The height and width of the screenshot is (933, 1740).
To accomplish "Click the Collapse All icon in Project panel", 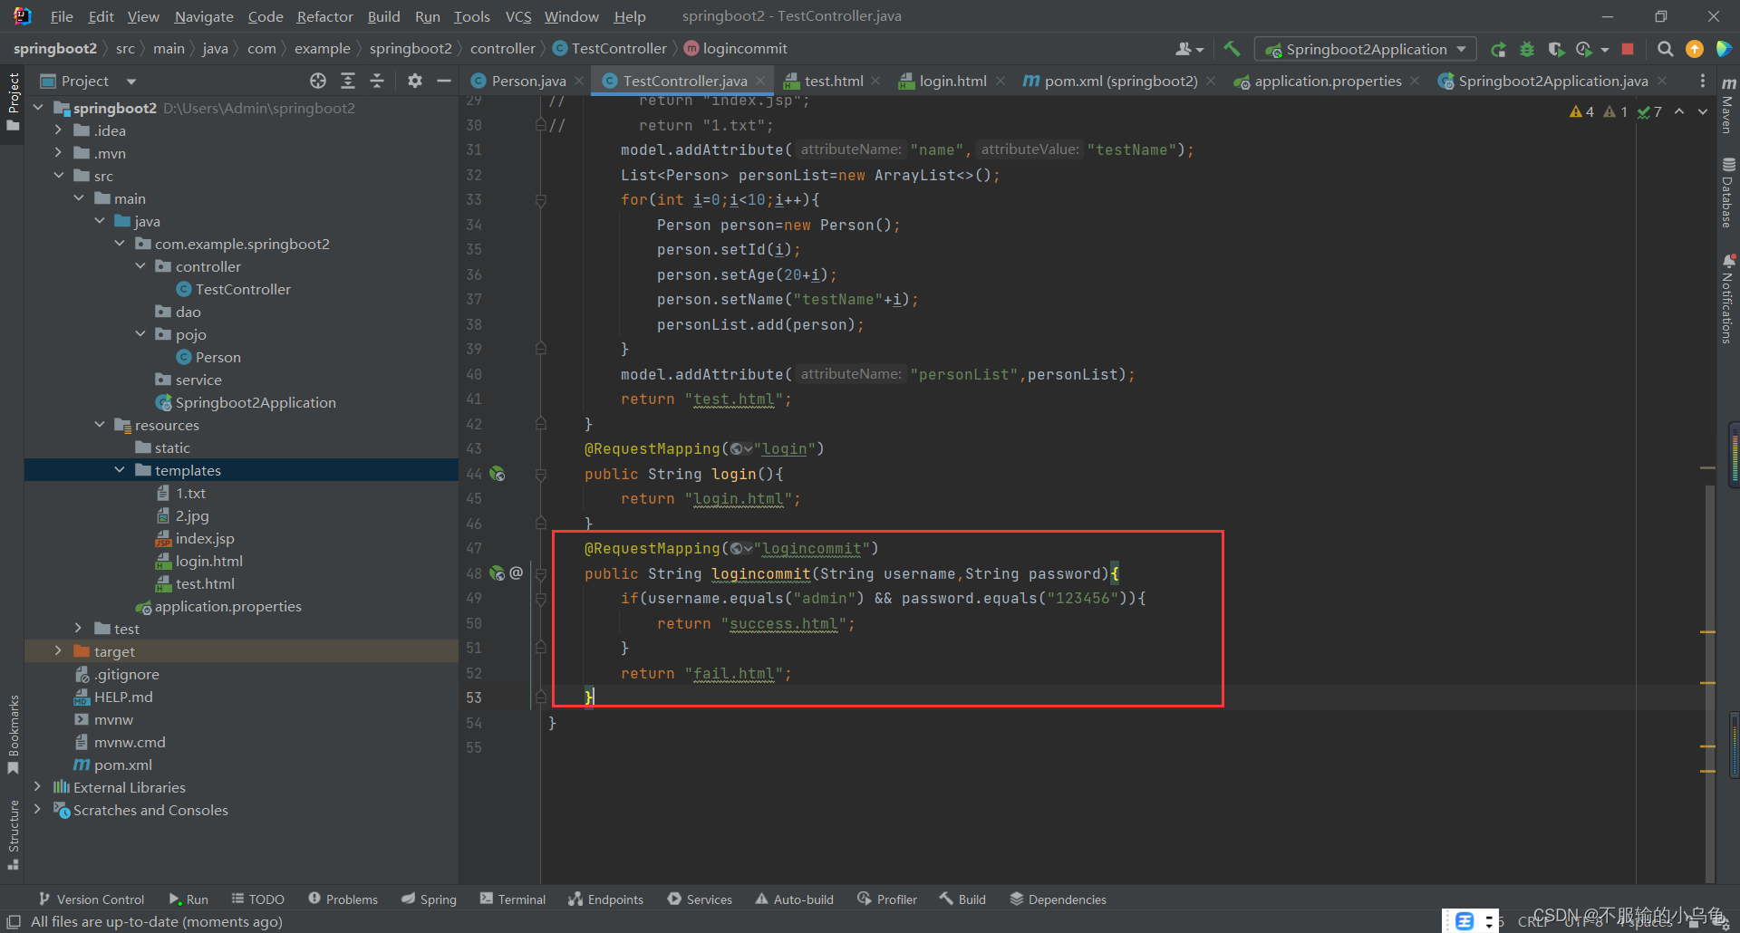I will pos(377,82).
